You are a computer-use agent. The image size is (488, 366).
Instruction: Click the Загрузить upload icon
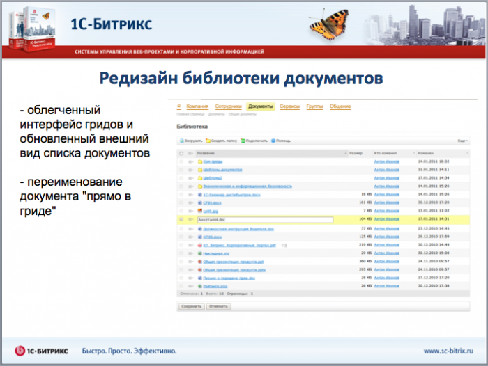[182, 141]
